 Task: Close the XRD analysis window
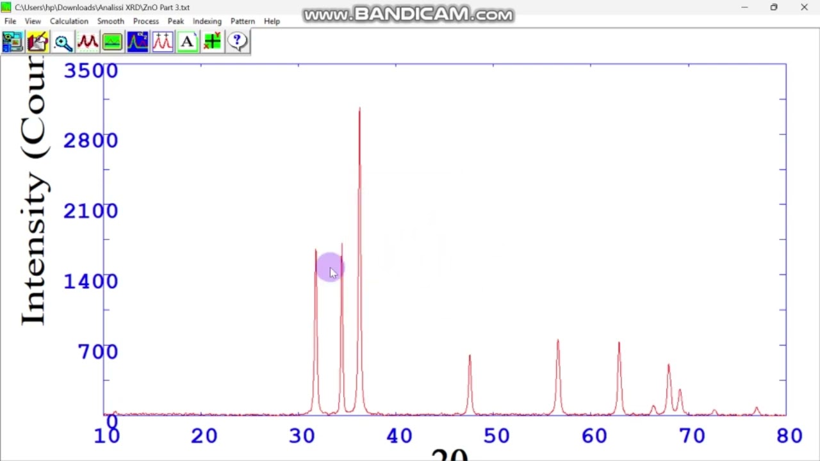pyautogui.click(x=804, y=8)
